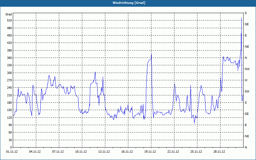256x160 pixels.
Task: Click the W compass label on right axis
Action: point(246,80)
